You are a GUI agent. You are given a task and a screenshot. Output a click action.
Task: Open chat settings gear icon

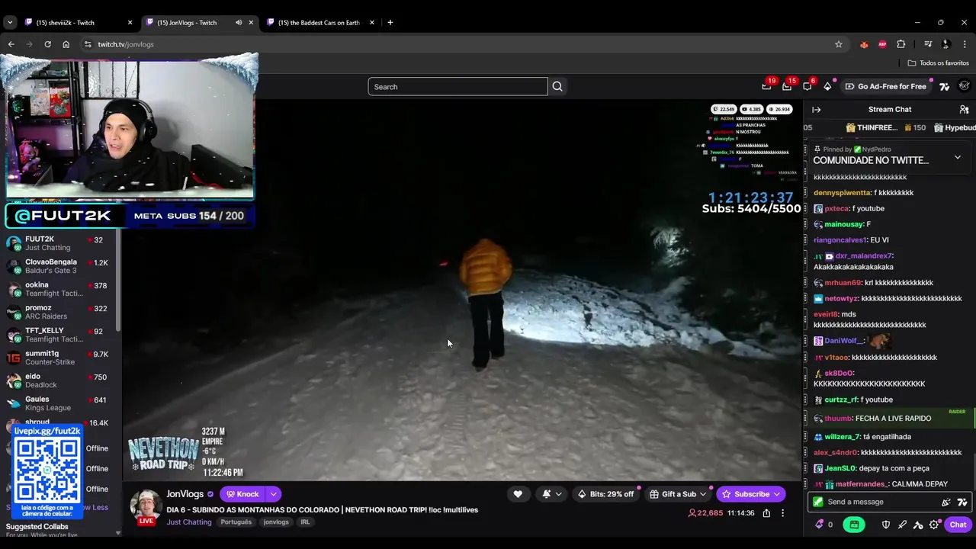(934, 525)
